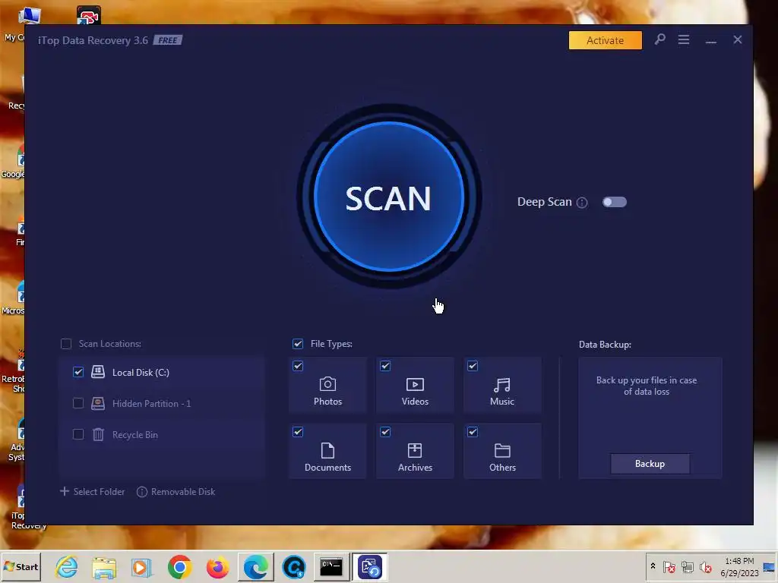Viewport: 778px width, 583px height.
Task: Select the Recycle Bin label
Action: point(135,435)
